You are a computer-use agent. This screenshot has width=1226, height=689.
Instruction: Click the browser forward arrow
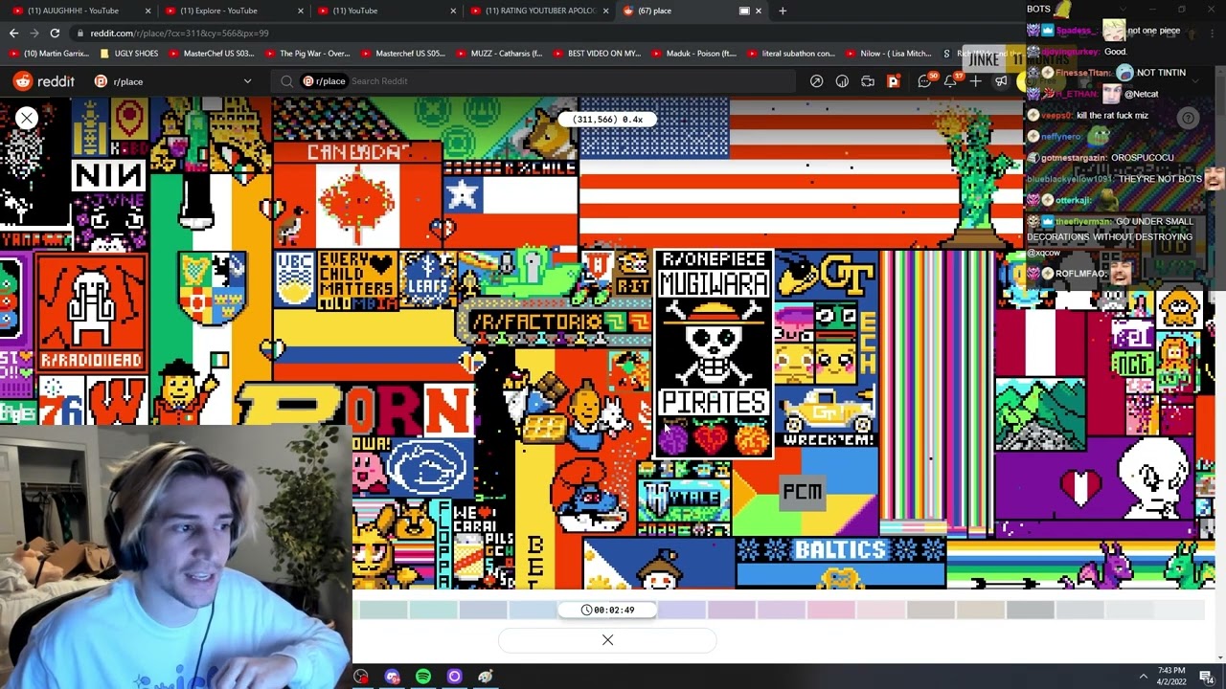[x=34, y=33]
